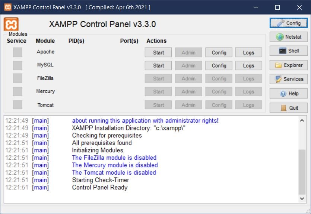Start the Apache module
Image resolution: width=311 pixels, height=214 pixels.
click(158, 52)
